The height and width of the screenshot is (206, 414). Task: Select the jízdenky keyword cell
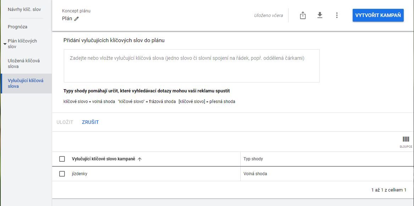click(x=79, y=174)
